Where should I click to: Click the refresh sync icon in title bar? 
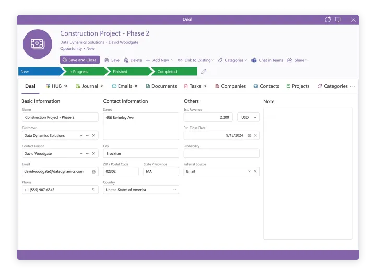pyautogui.click(x=327, y=20)
